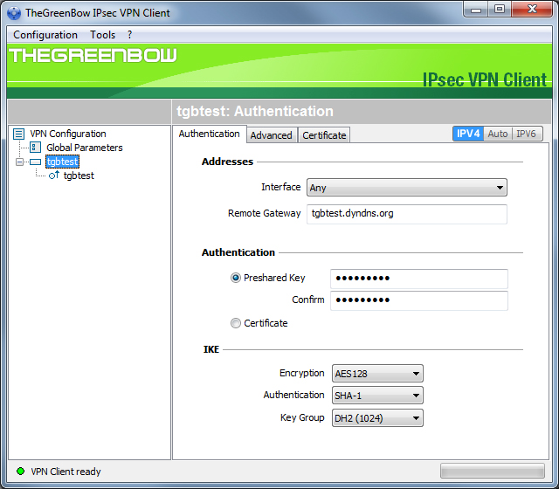This screenshot has height=489, width=559.
Task: Maximize the VPN Client window
Action: pos(500,10)
